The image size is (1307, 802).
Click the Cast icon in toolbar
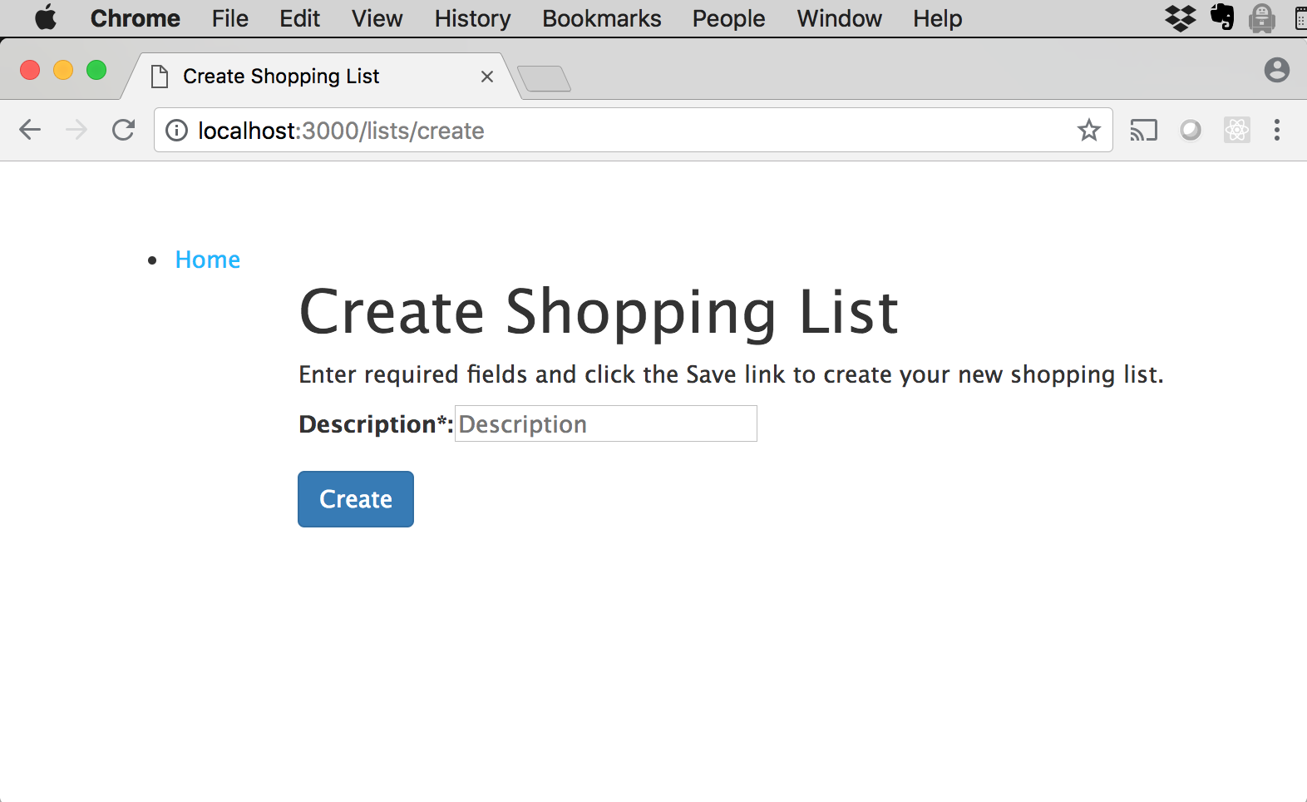coord(1143,131)
